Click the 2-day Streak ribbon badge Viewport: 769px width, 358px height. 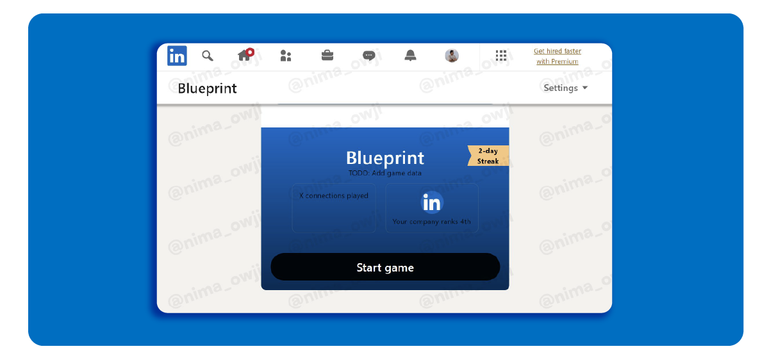click(488, 156)
